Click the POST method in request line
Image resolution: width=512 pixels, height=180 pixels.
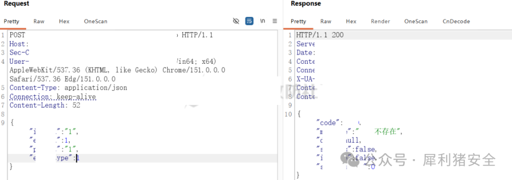click(x=18, y=35)
